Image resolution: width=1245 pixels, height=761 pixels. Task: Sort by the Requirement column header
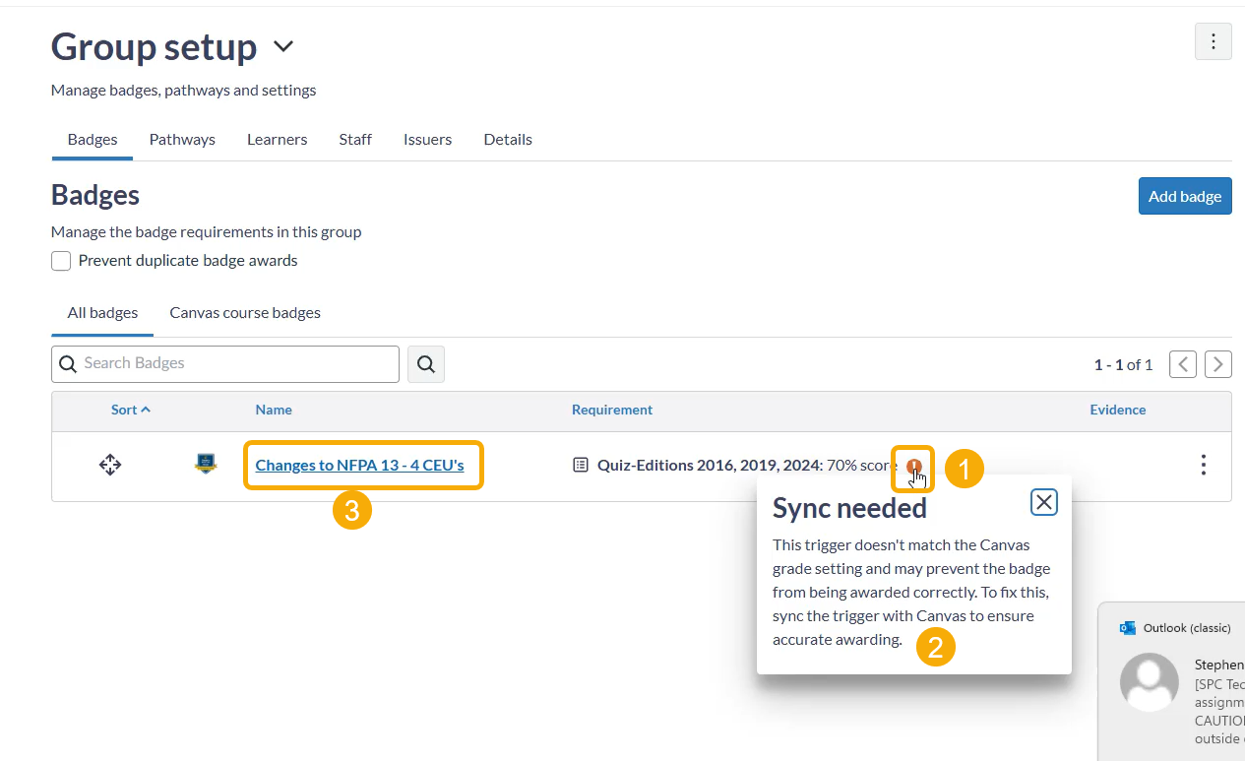click(612, 410)
